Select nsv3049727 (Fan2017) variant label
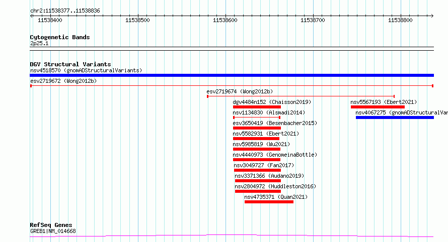Screen dimensions: 448x242 point(264,165)
